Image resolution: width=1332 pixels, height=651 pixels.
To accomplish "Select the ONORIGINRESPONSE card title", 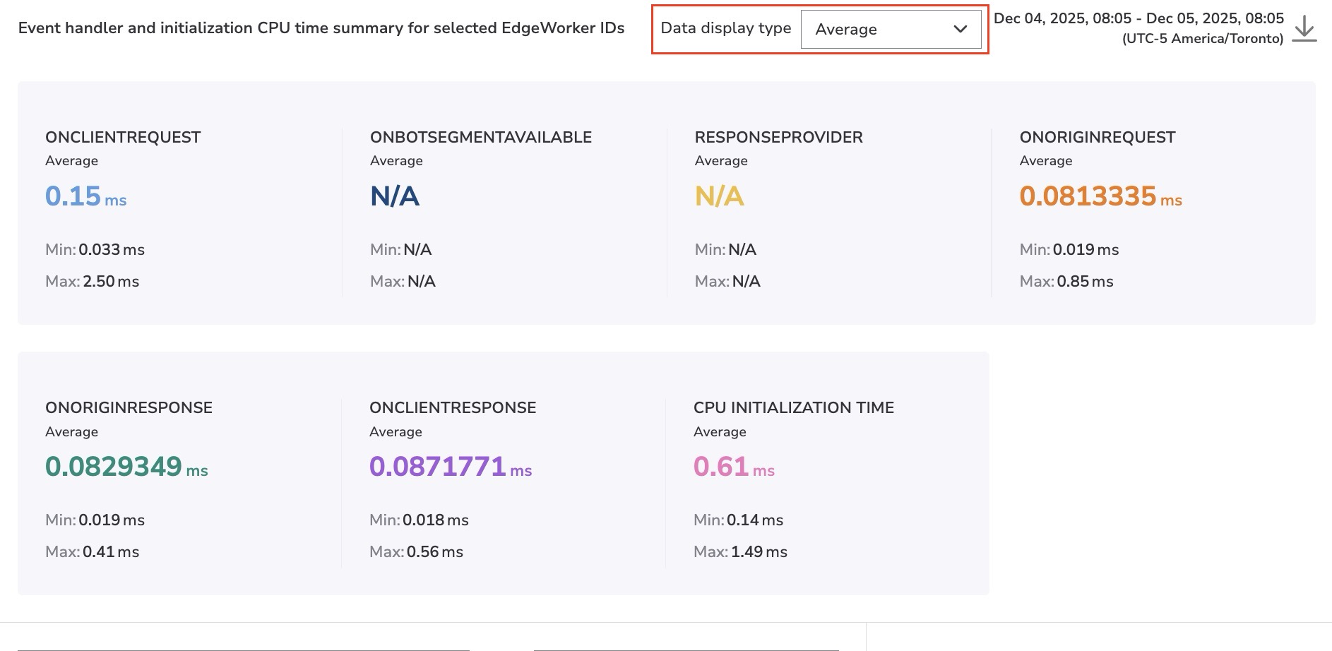I will 129,407.
